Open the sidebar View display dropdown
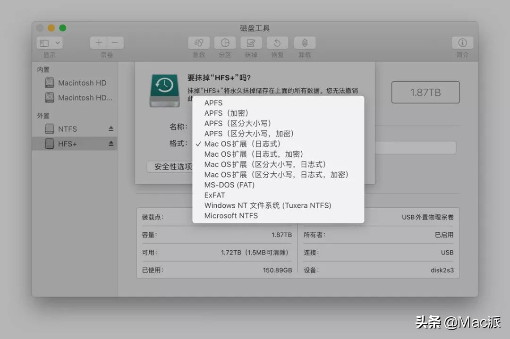 point(49,42)
